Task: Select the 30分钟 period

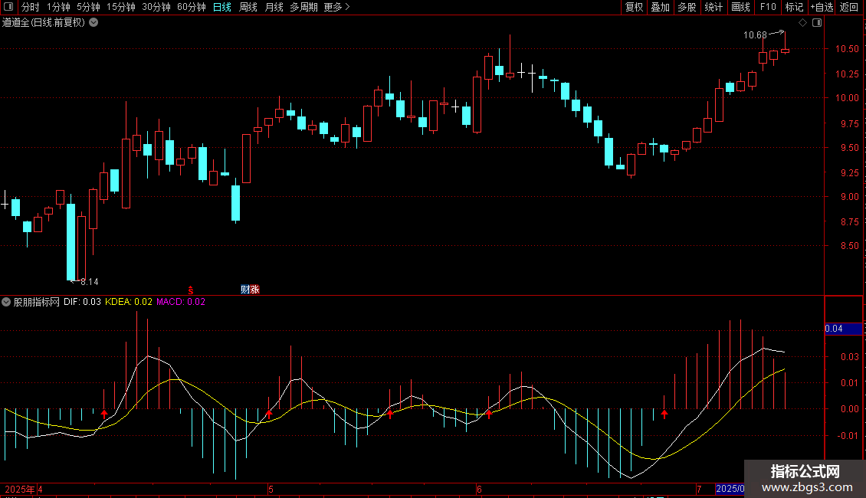Action: [x=156, y=7]
